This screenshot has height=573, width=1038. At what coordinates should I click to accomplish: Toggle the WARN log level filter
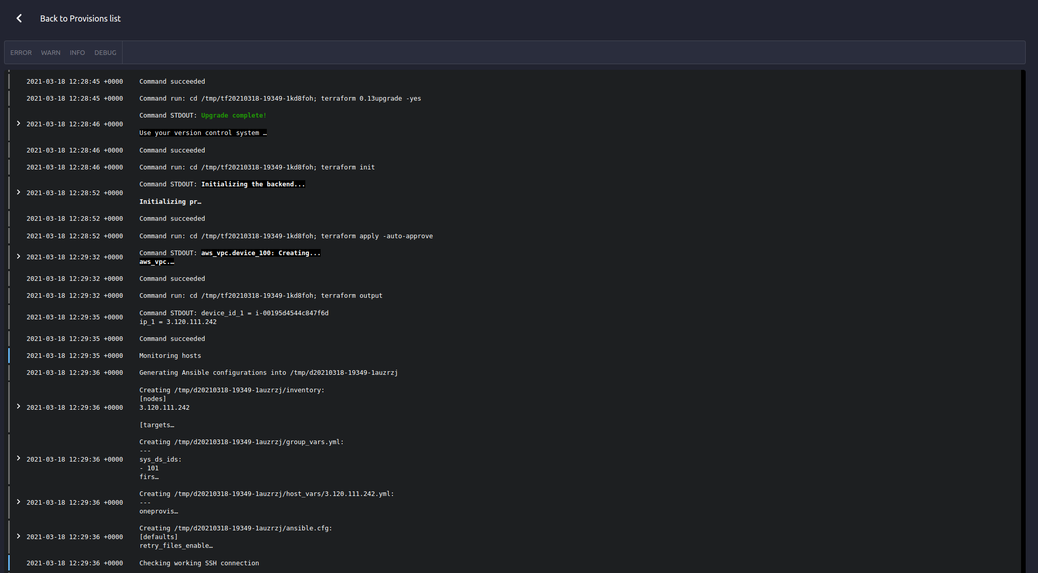point(51,53)
